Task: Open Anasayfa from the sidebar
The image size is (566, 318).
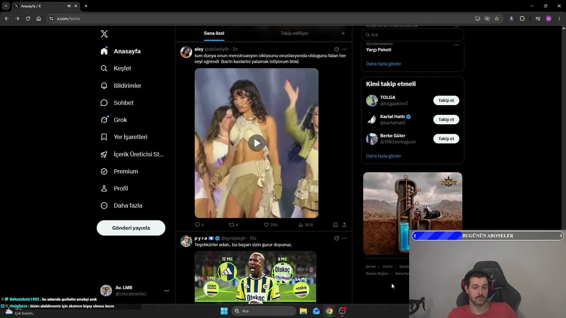Action: [121, 51]
